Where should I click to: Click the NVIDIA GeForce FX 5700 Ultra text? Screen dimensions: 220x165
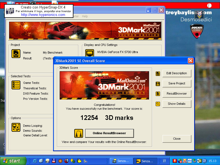(x=118, y=52)
